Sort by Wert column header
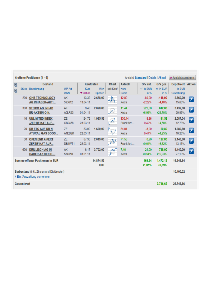Image resolution: width=209 pixels, height=296 pixels. tap(102, 89)
